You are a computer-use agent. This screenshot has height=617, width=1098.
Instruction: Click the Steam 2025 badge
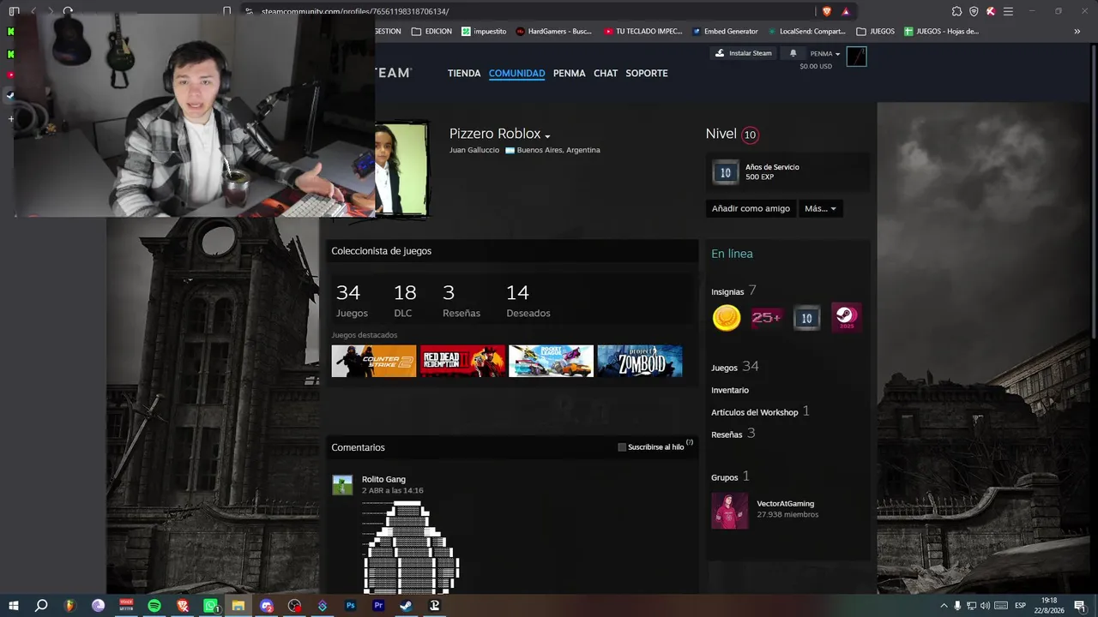847,318
